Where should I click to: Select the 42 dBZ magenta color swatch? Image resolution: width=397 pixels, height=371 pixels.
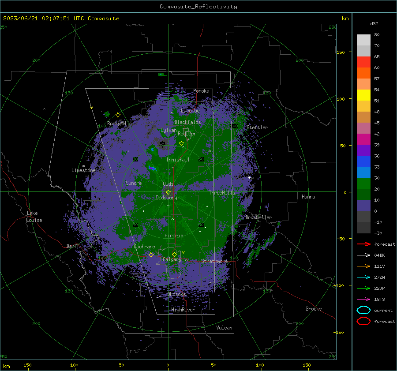[363, 139]
